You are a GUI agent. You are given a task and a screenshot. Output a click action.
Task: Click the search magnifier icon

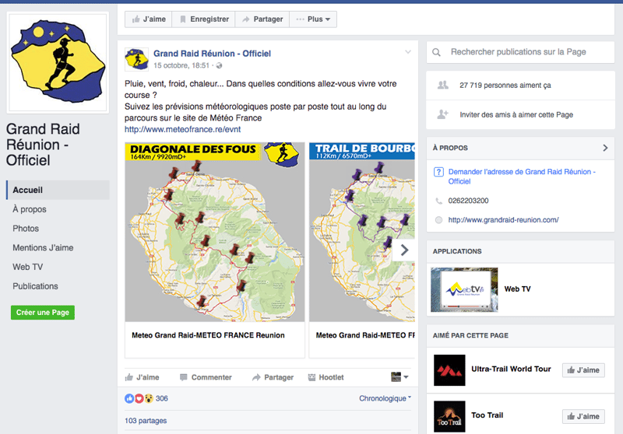(x=436, y=52)
